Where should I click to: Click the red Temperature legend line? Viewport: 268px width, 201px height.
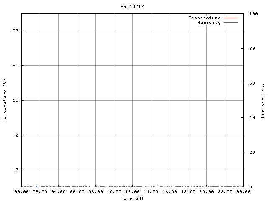click(231, 18)
